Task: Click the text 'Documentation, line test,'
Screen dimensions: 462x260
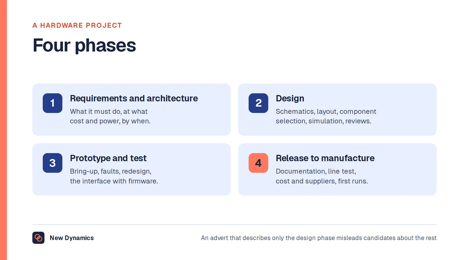Action: click(316, 171)
